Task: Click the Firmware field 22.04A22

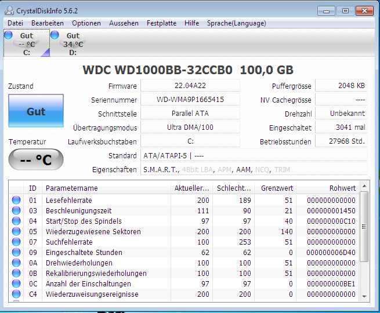Action: coord(190,85)
